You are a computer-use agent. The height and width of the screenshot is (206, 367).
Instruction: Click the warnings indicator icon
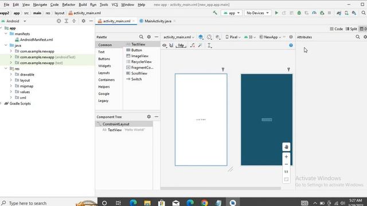(291, 37)
